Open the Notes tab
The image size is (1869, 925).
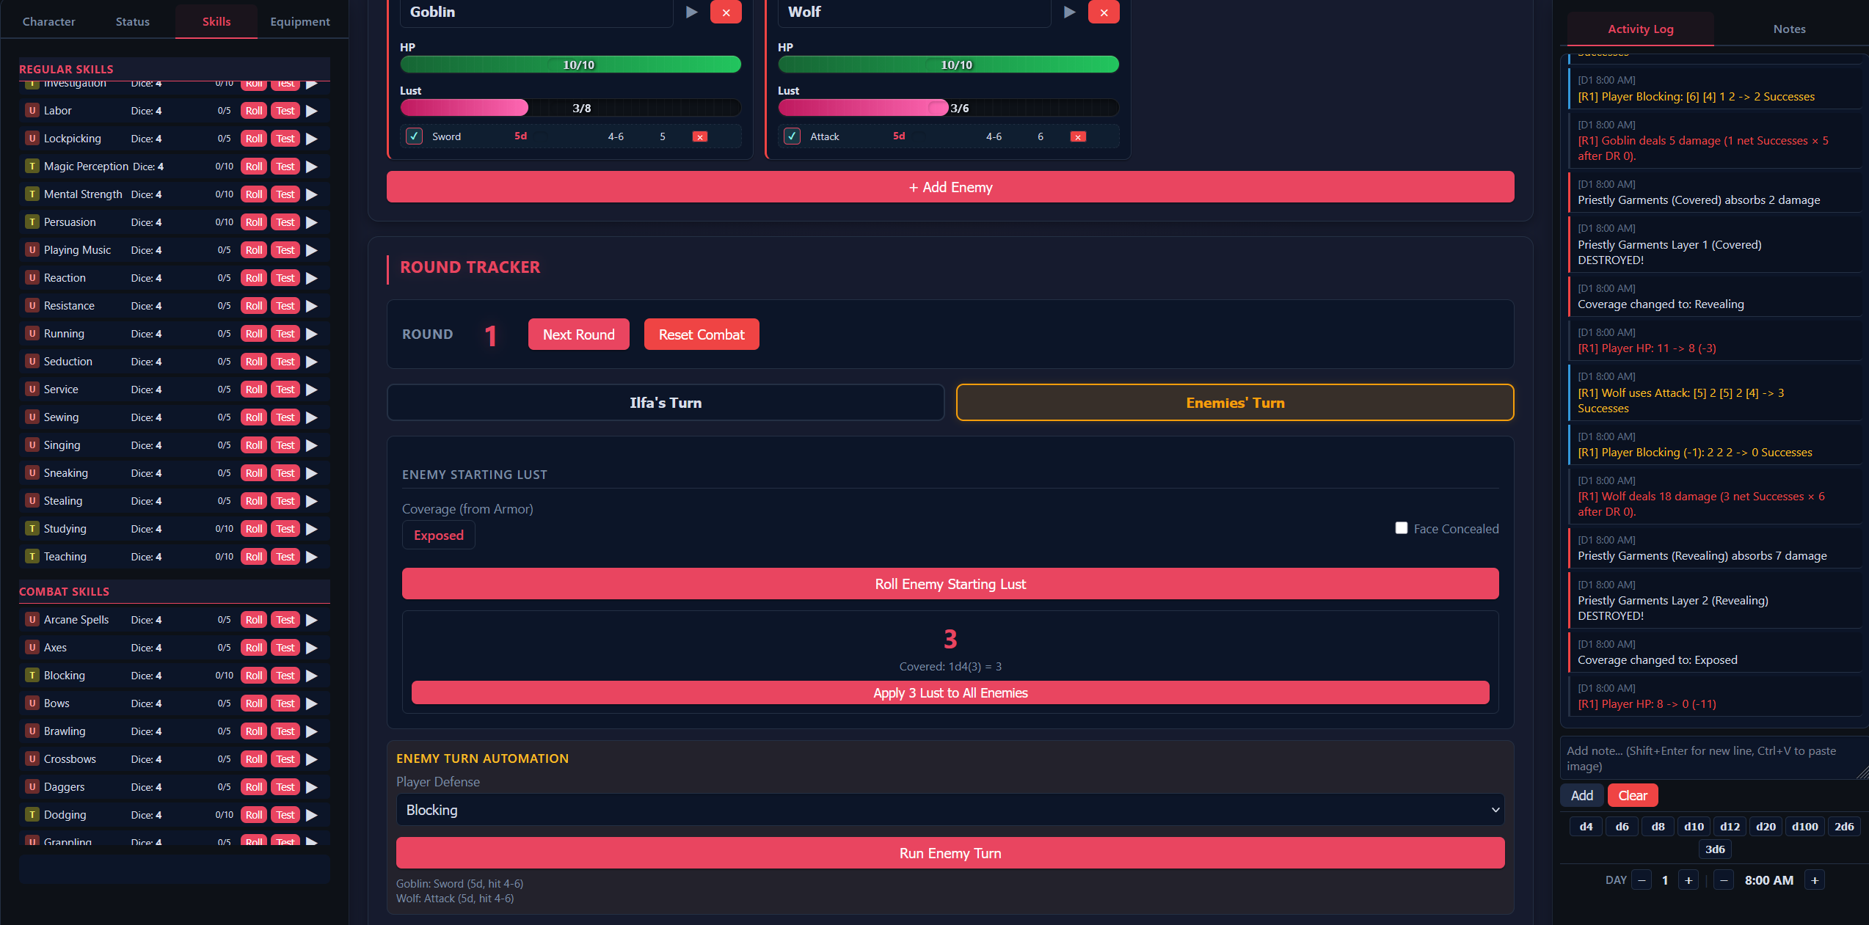(x=1789, y=29)
